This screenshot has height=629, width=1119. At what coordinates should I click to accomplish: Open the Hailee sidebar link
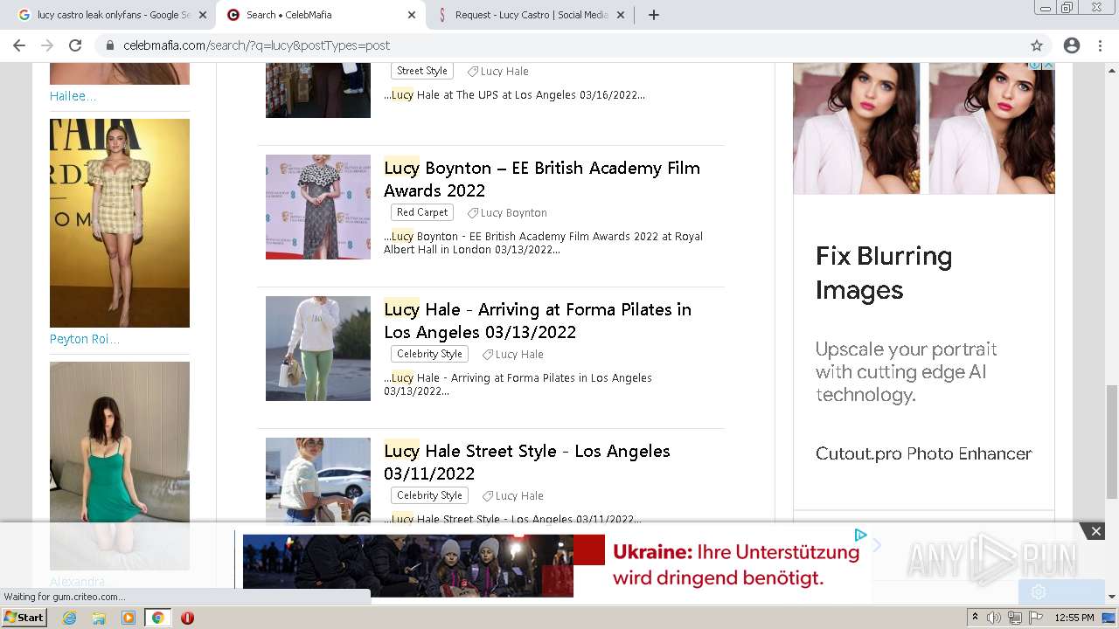tap(73, 96)
